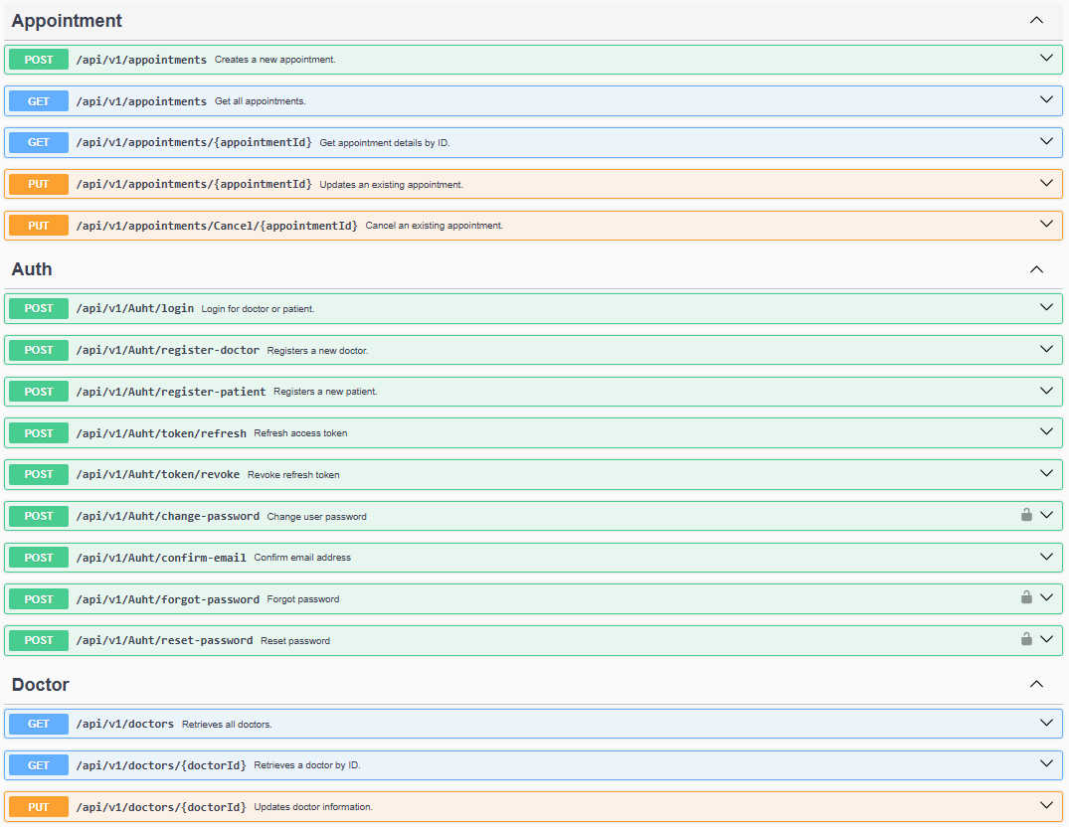
Task: Collapse the Auth section using its chevron
Action: (1036, 269)
